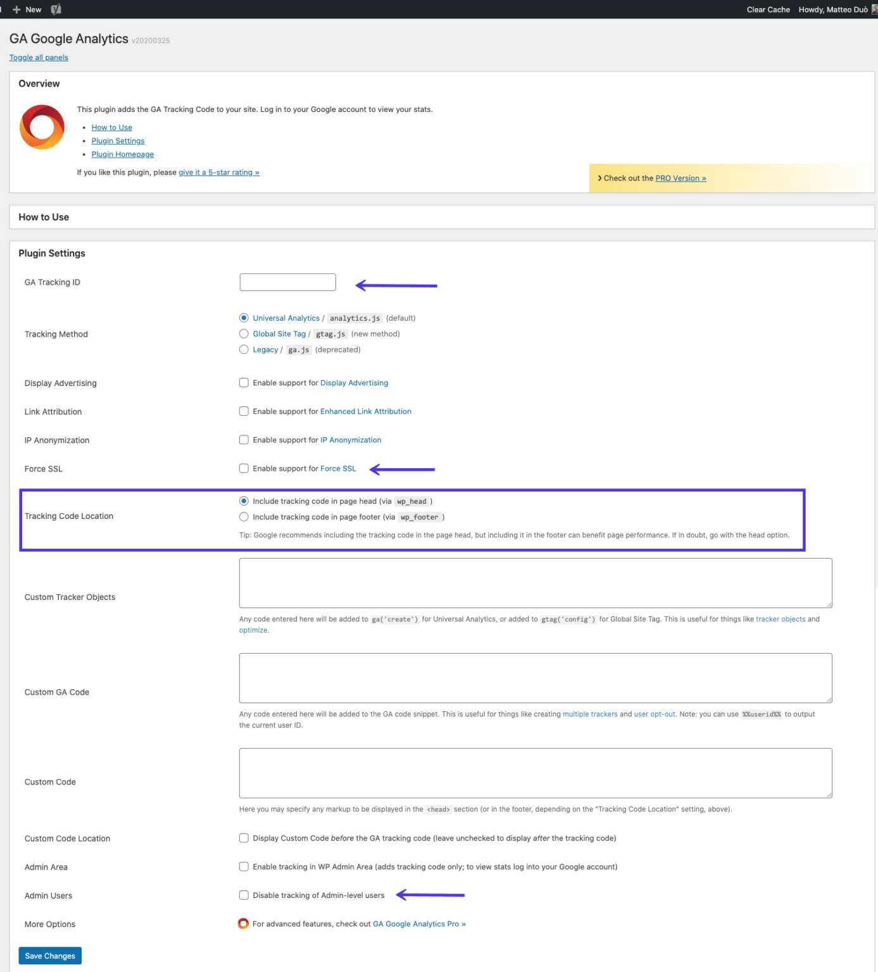Screen dimensions: 878x972
Task: Expand the How to Use panel
Action: [x=44, y=217]
